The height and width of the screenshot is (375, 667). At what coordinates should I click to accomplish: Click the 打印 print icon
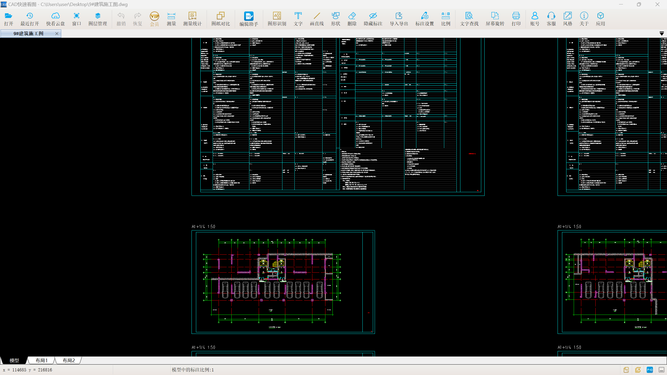516,19
